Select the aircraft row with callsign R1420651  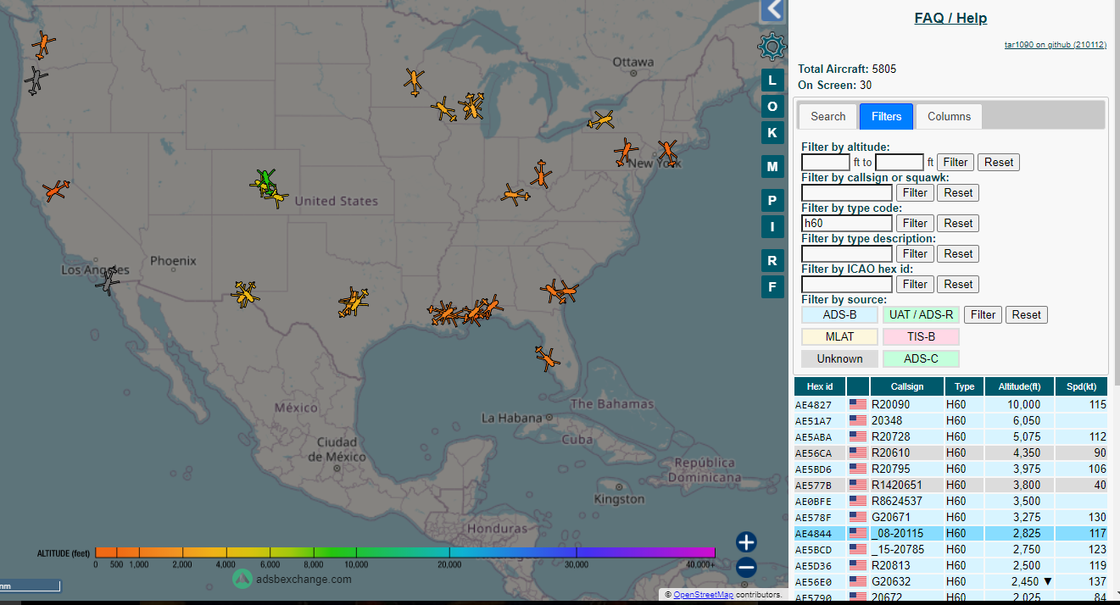(950, 486)
